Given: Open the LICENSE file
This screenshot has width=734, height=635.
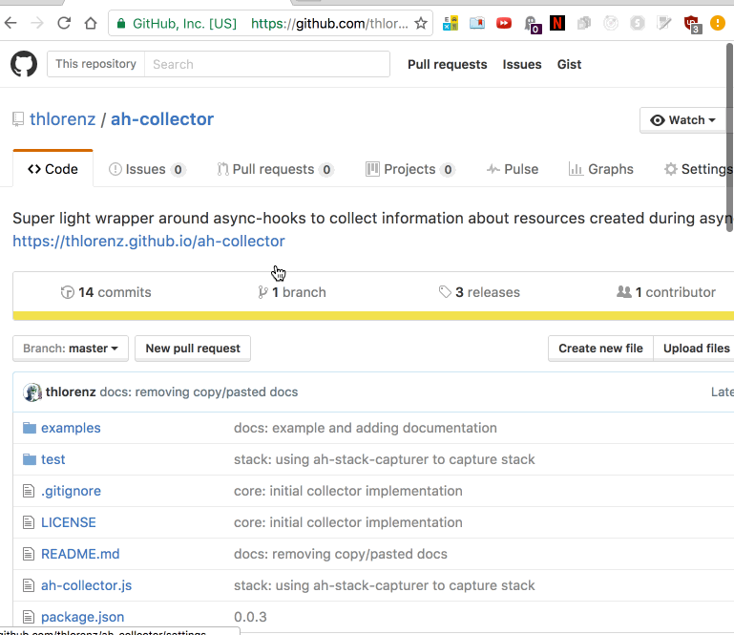Looking at the screenshot, I should (x=69, y=522).
